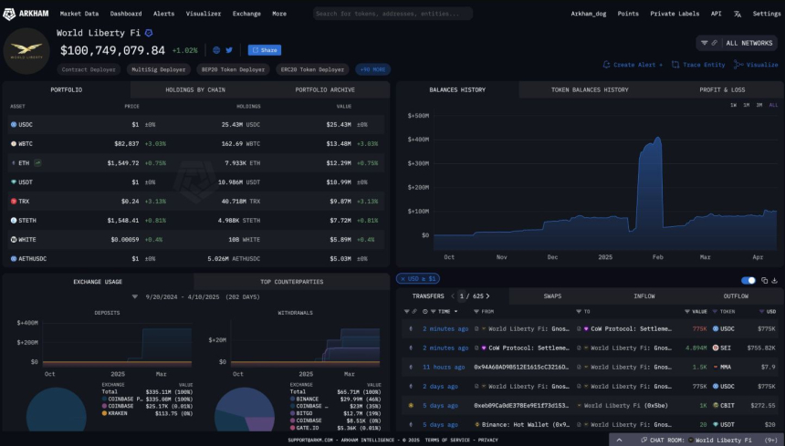Image resolution: width=785 pixels, height=446 pixels.
Task: Toggle the blue switch above the transfers table
Action: tap(748, 281)
